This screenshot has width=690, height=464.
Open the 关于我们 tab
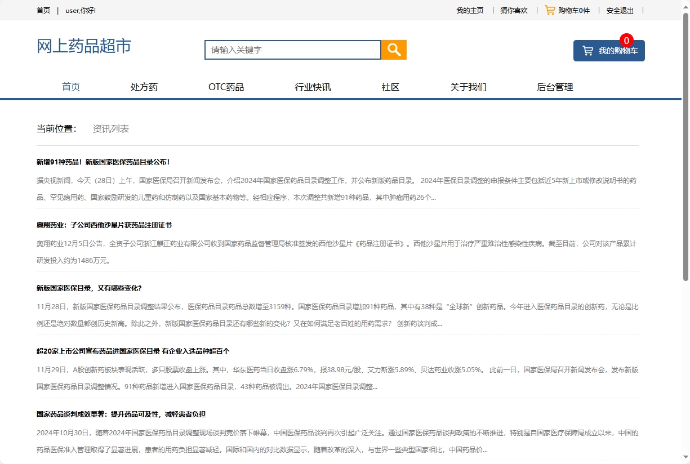click(x=468, y=87)
